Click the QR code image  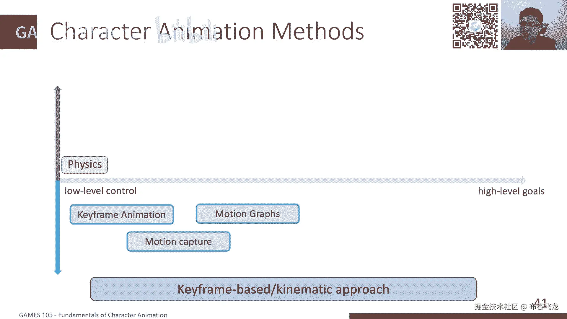pos(475,26)
